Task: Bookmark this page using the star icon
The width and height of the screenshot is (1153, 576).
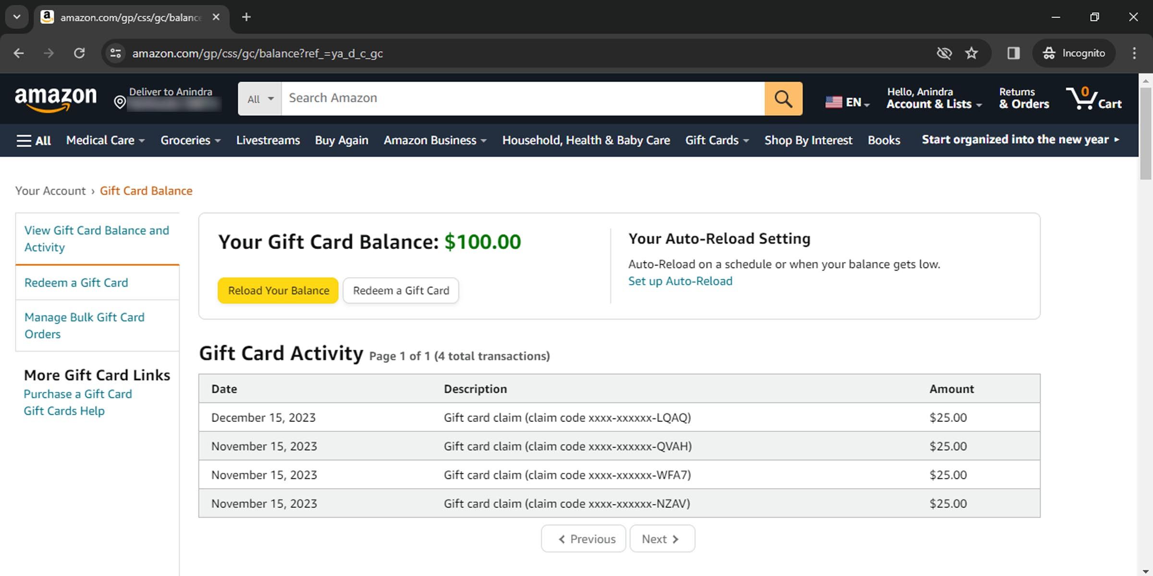Action: [x=972, y=53]
